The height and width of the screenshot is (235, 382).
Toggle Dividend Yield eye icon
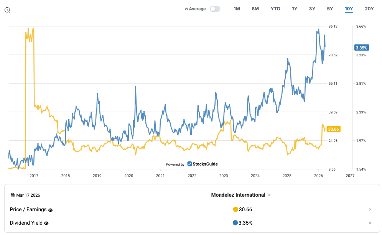46,223
